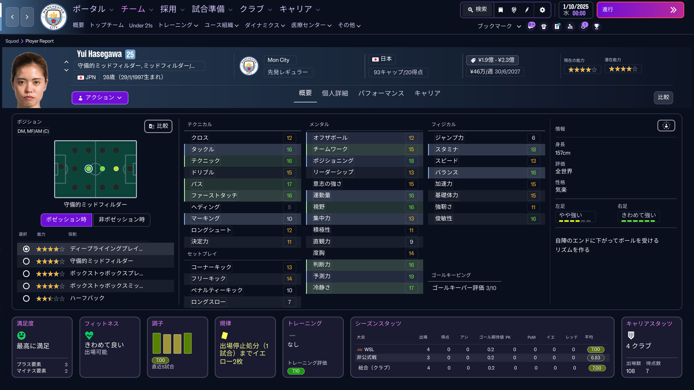Switch to 非ポゼッション時 view
The image size is (694, 390).
pos(121,220)
